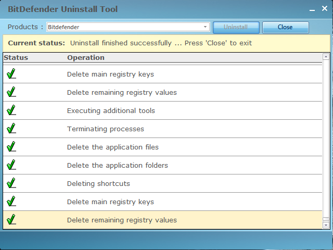This screenshot has width=333, height=250.
Task: Minimize the BitDefender Uninstall Tool window
Action: point(312,10)
